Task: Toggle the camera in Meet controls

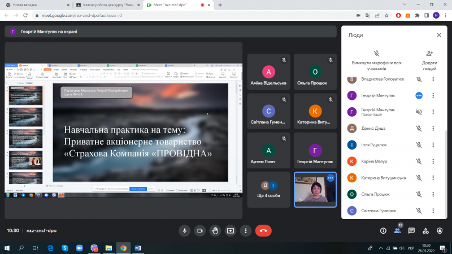Action: pos(200,231)
